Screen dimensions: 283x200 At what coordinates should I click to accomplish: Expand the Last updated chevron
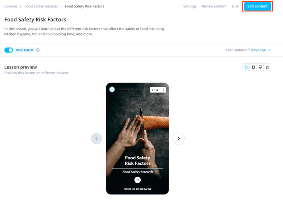coord(269,50)
